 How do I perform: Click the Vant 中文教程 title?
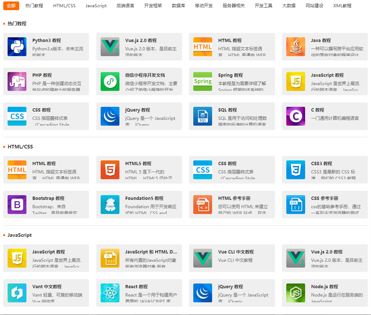47,287
